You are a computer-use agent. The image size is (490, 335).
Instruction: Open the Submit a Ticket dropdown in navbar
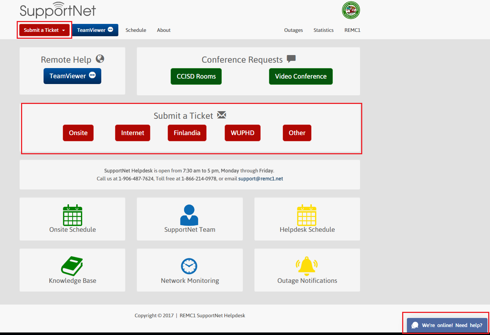44,30
